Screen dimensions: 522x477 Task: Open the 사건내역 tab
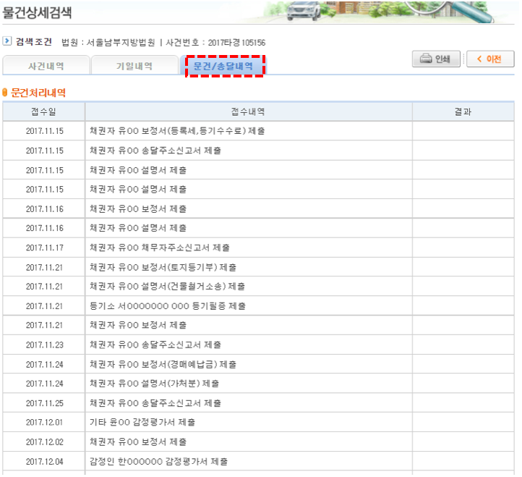click(46, 65)
